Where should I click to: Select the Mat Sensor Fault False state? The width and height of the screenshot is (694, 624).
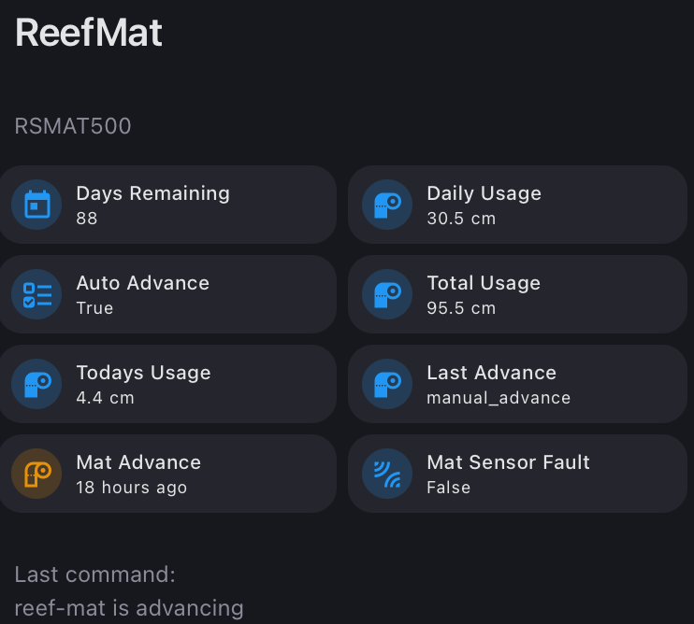pos(448,488)
